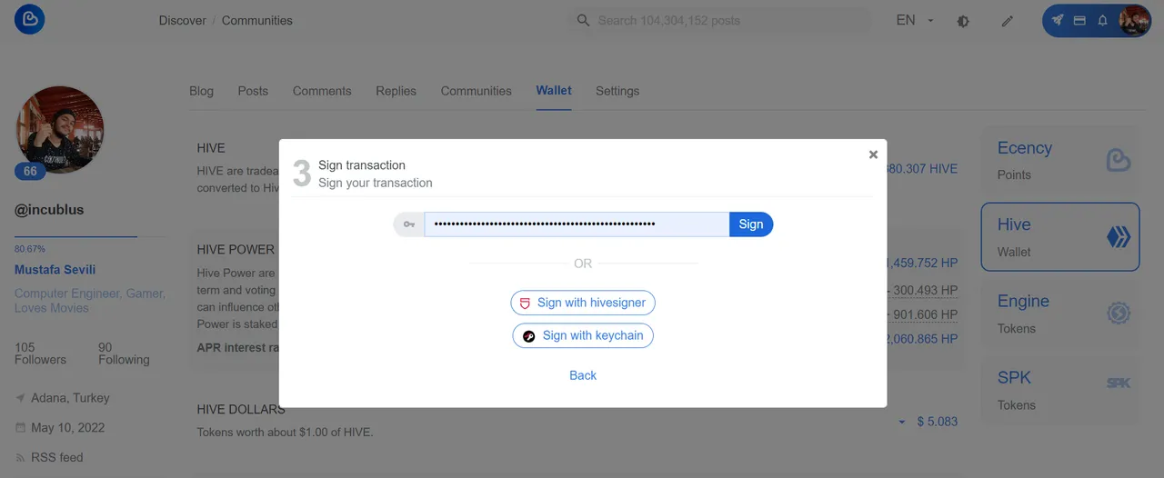This screenshot has height=478, width=1164.
Task: Click the Sign button
Action: coord(751,224)
